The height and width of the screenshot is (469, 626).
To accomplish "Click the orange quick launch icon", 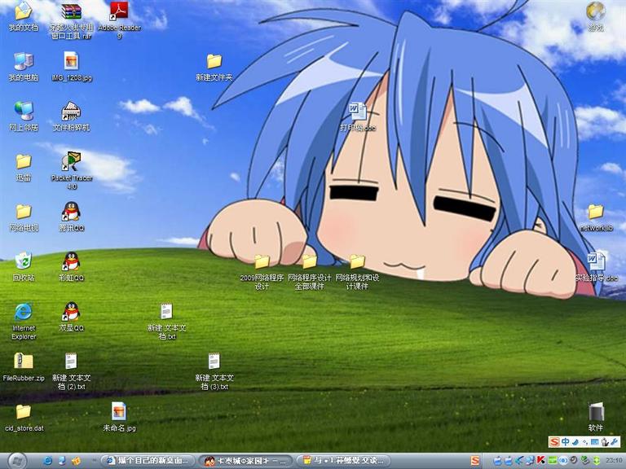I will [x=76, y=461].
